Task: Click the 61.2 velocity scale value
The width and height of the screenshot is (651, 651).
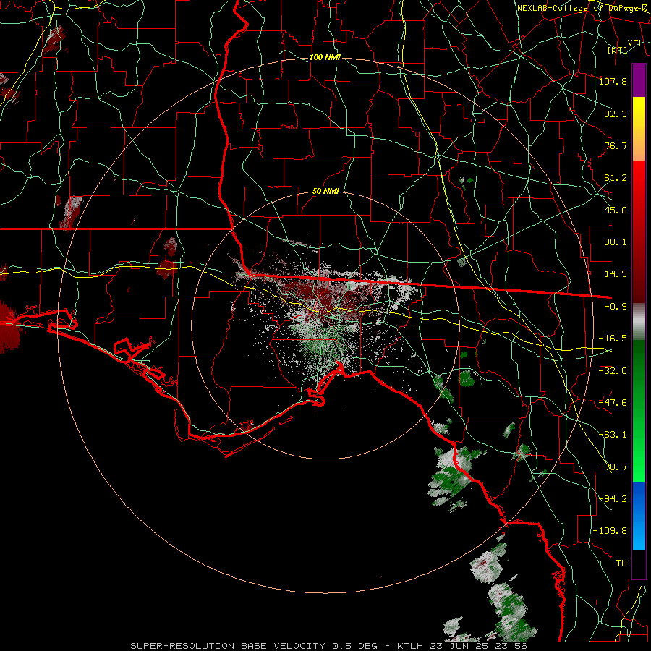Action: (616, 178)
